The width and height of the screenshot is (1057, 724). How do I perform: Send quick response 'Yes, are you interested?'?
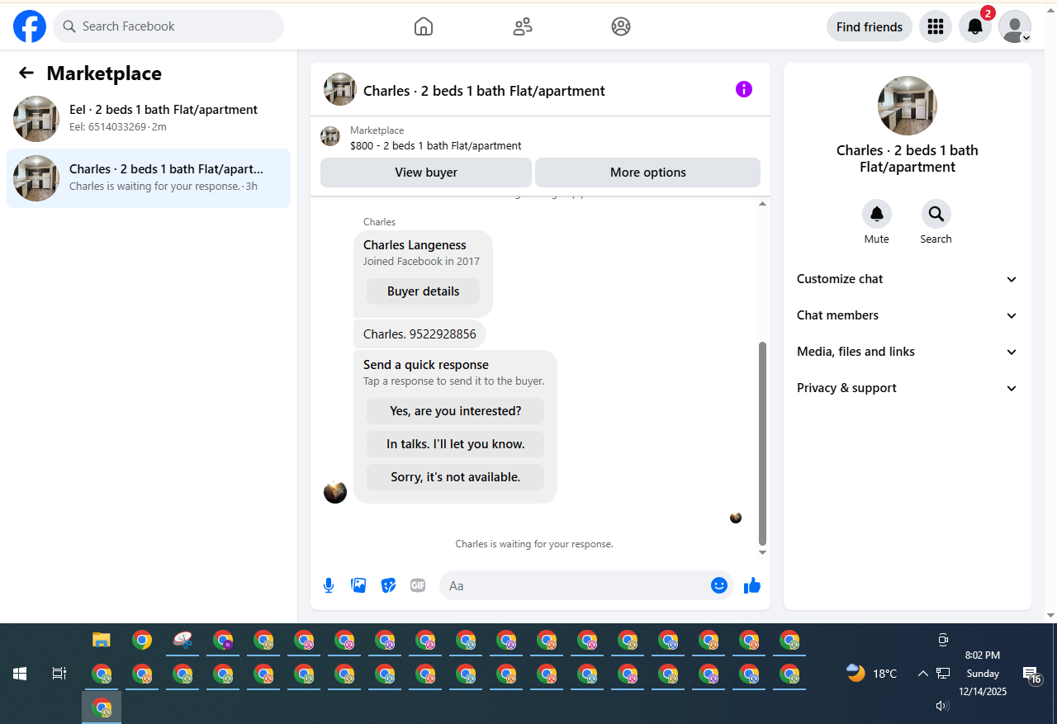456,411
